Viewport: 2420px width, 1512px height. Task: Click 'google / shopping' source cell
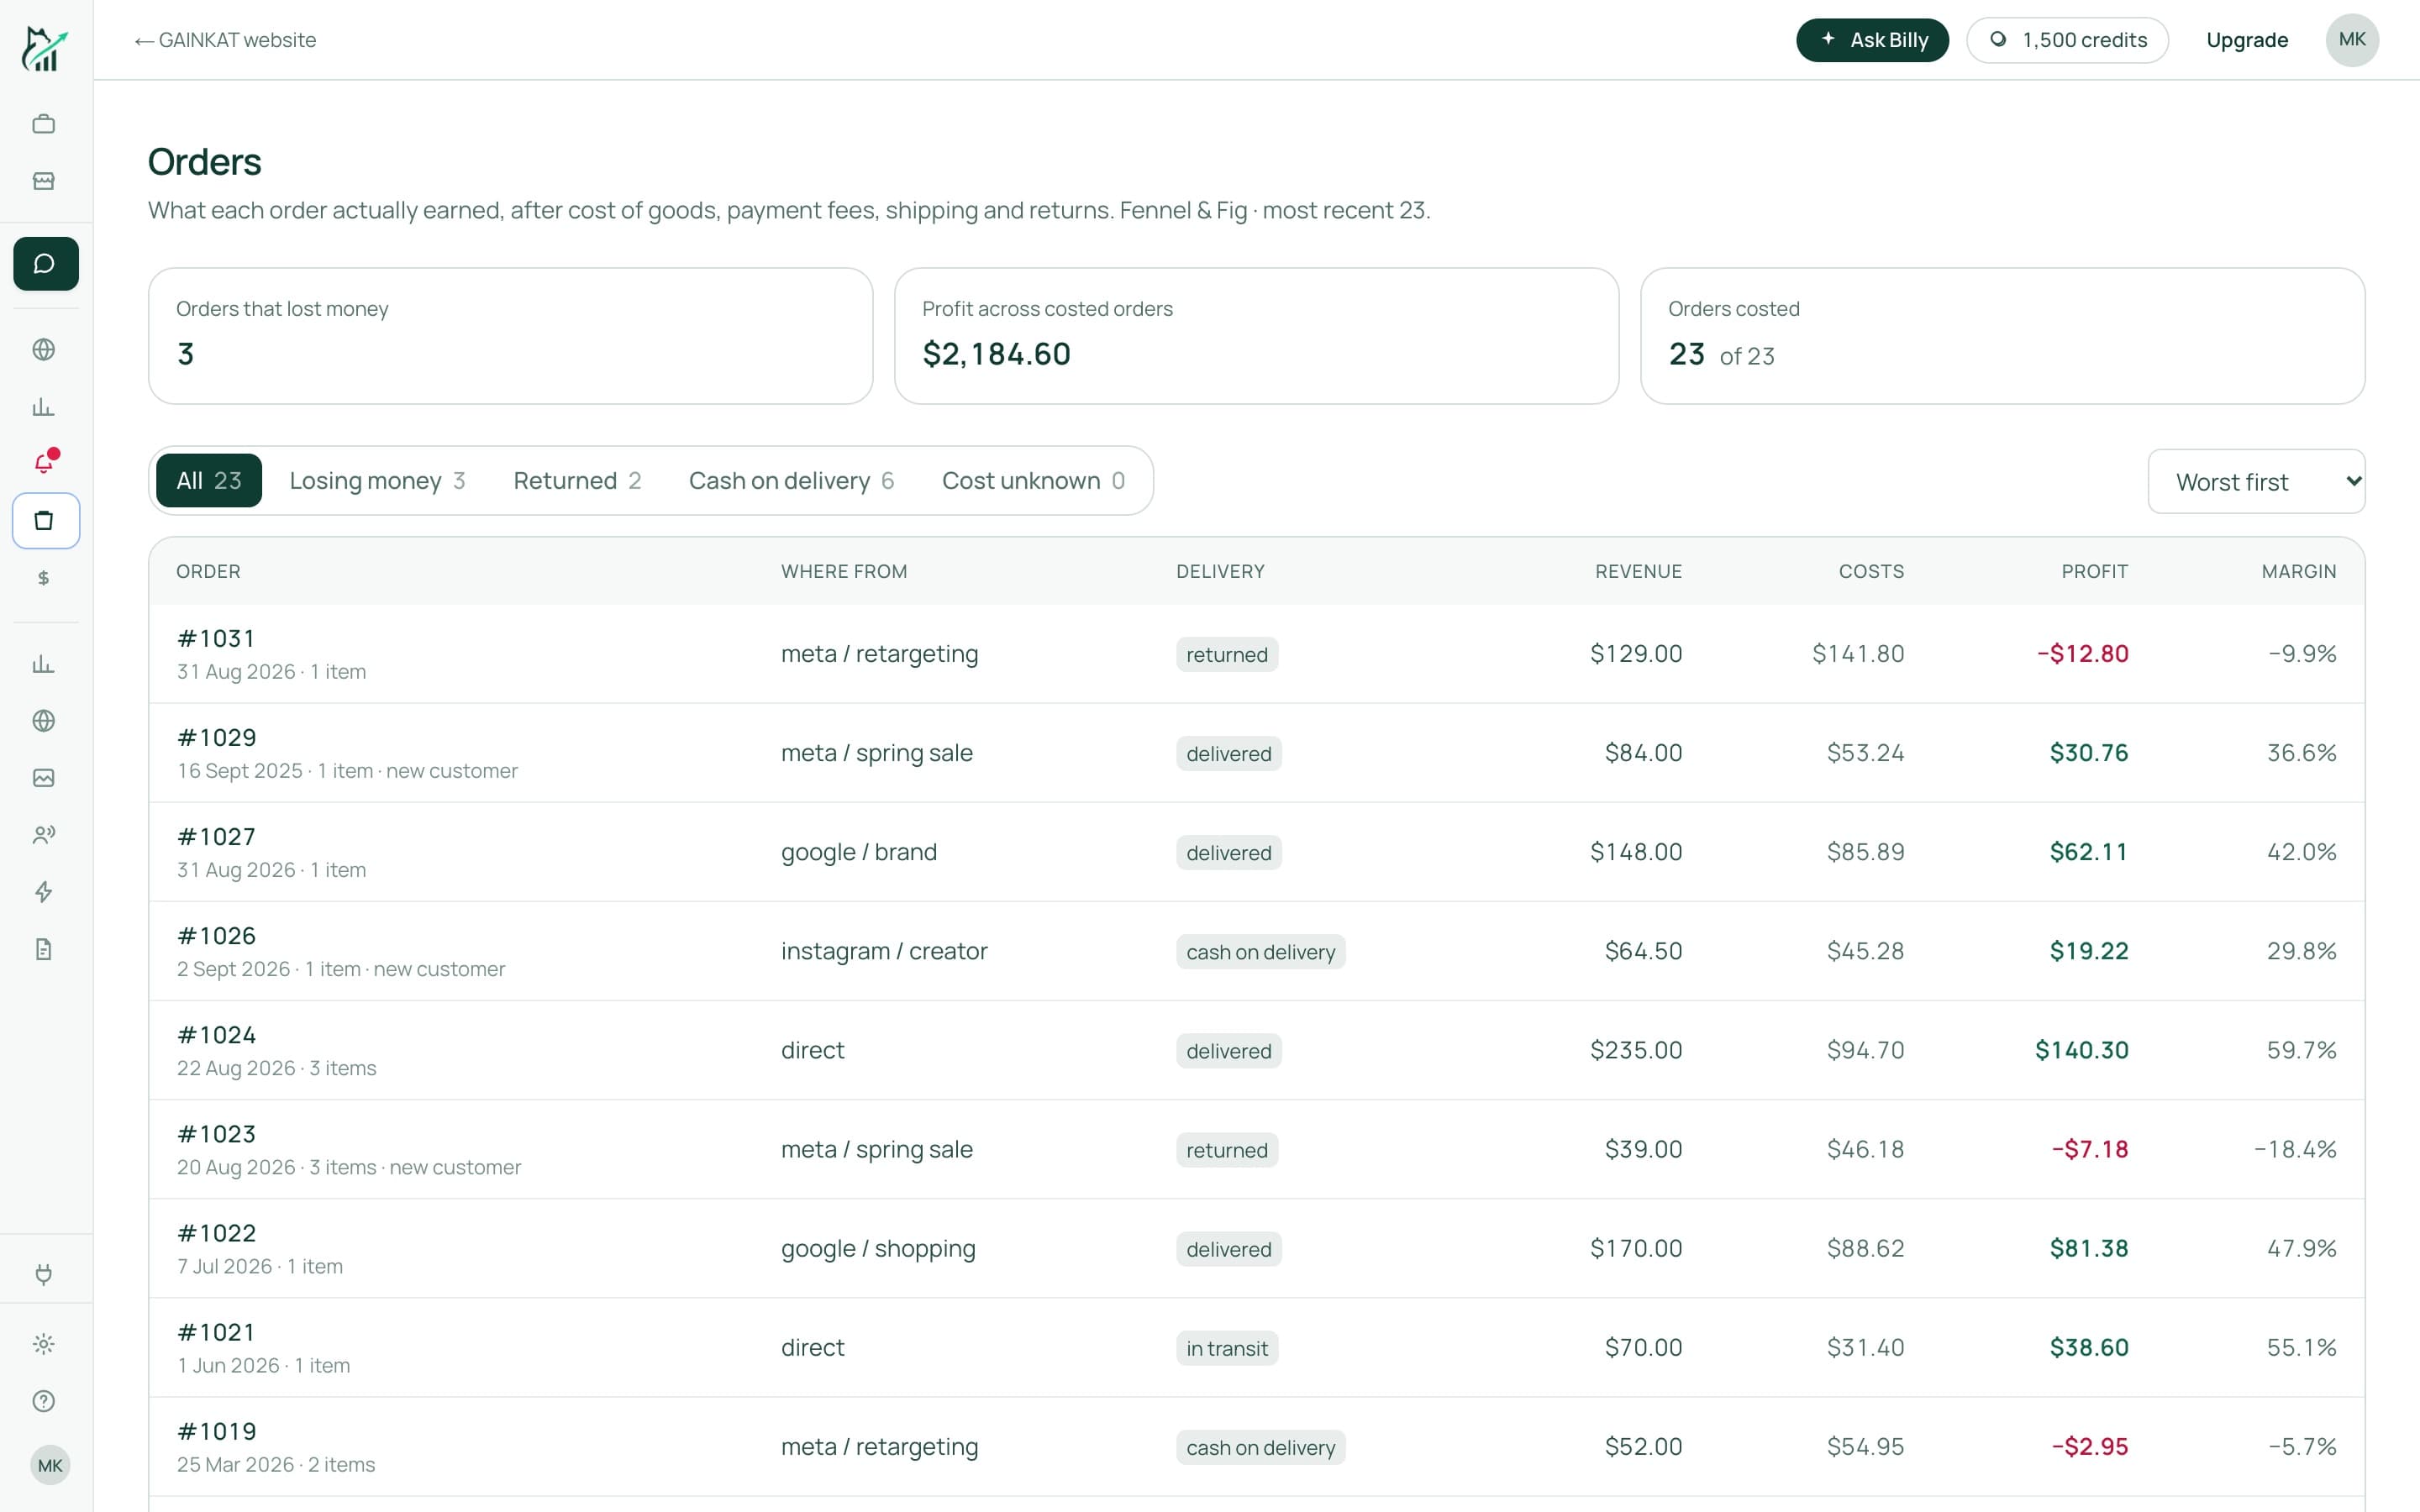pos(878,1249)
